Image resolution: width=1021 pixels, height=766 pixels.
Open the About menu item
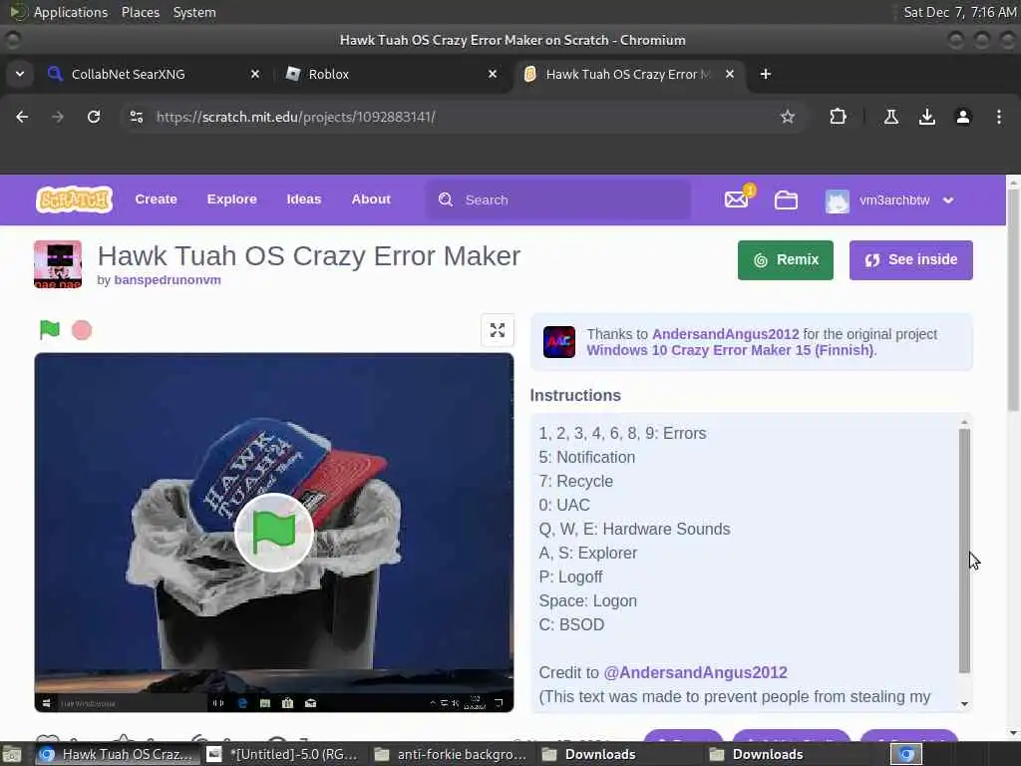[x=371, y=199]
